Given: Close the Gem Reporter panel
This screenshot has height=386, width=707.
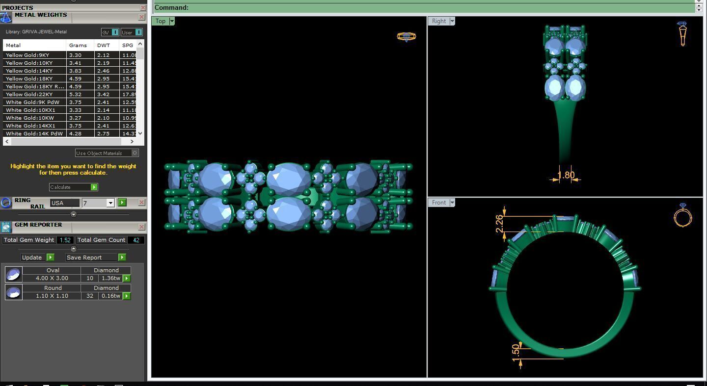Looking at the screenshot, I should click(141, 227).
